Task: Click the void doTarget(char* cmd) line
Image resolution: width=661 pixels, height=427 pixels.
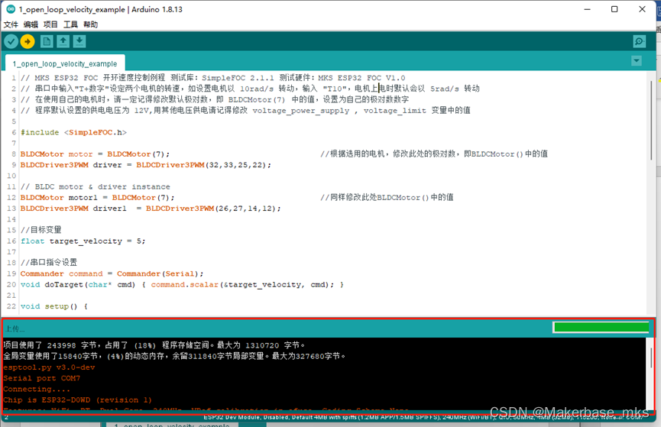Action: click(182, 284)
